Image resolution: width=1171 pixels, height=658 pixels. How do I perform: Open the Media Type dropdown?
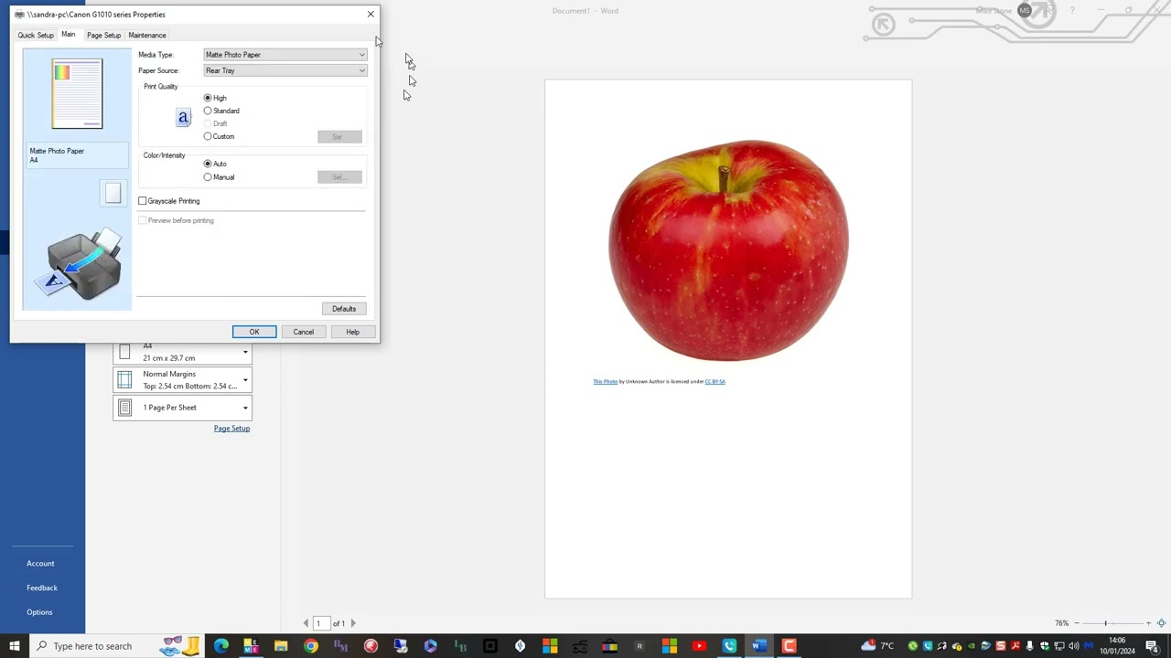click(285, 55)
